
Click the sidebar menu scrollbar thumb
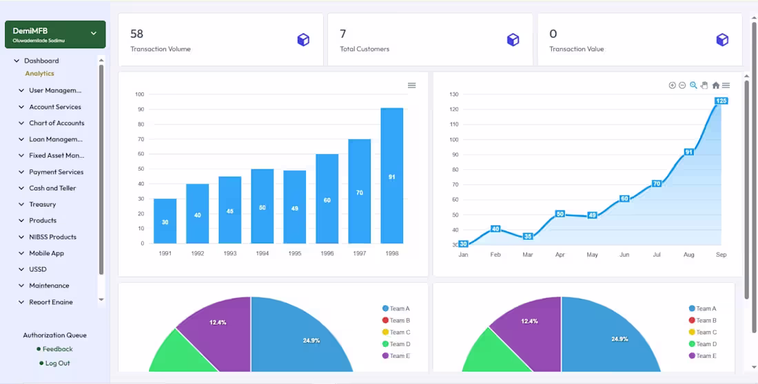(x=101, y=169)
